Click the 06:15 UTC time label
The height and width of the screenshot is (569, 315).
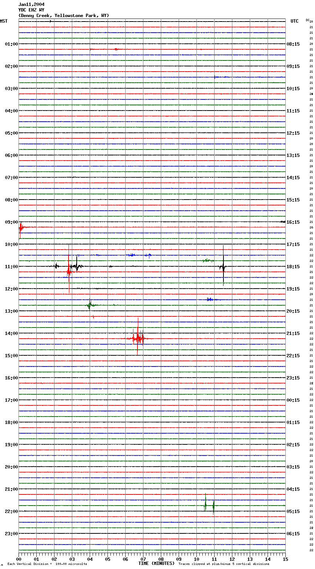click(x=293, y=534)
